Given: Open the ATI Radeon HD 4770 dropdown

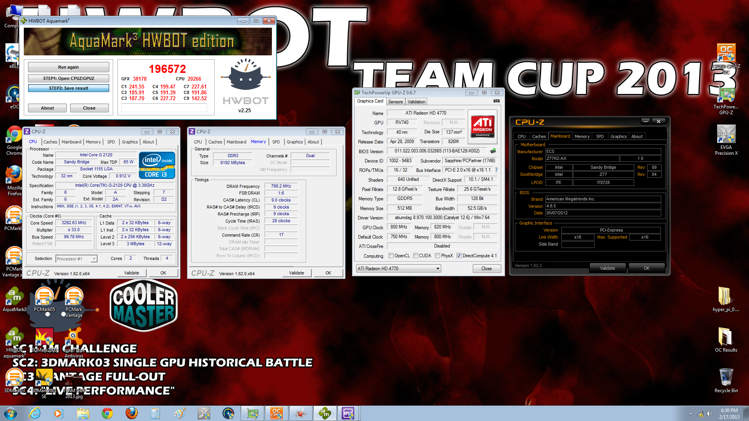Looking at the screenshot, I should [398, 269].
